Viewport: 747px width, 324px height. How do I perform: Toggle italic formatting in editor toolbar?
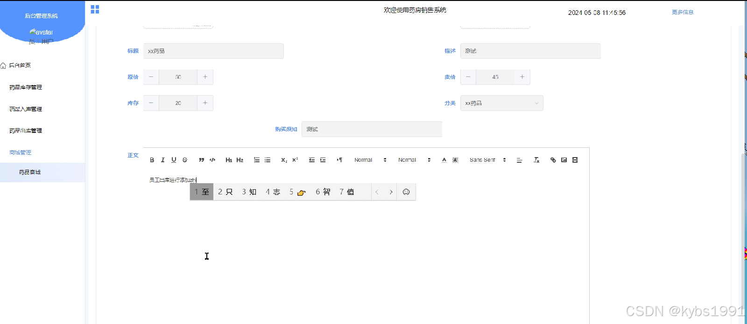click(163, 160)
